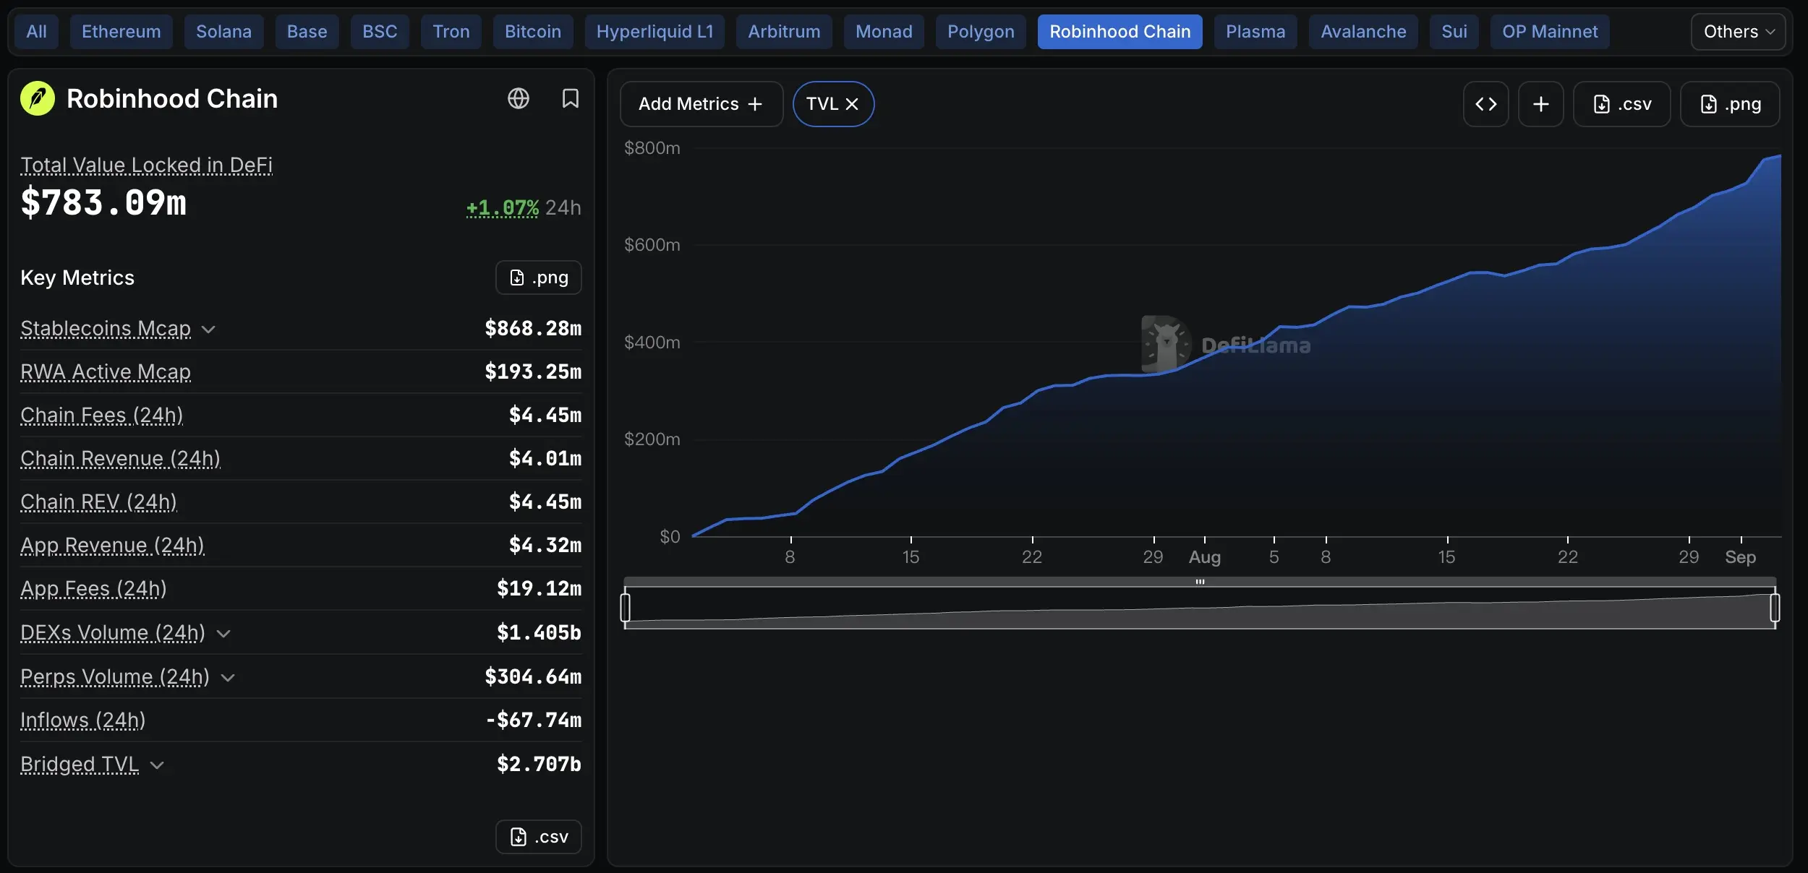This screenshot has width=1808, height=873.
Task: Select the Sui tab
Action: (x=1454, y=32)
